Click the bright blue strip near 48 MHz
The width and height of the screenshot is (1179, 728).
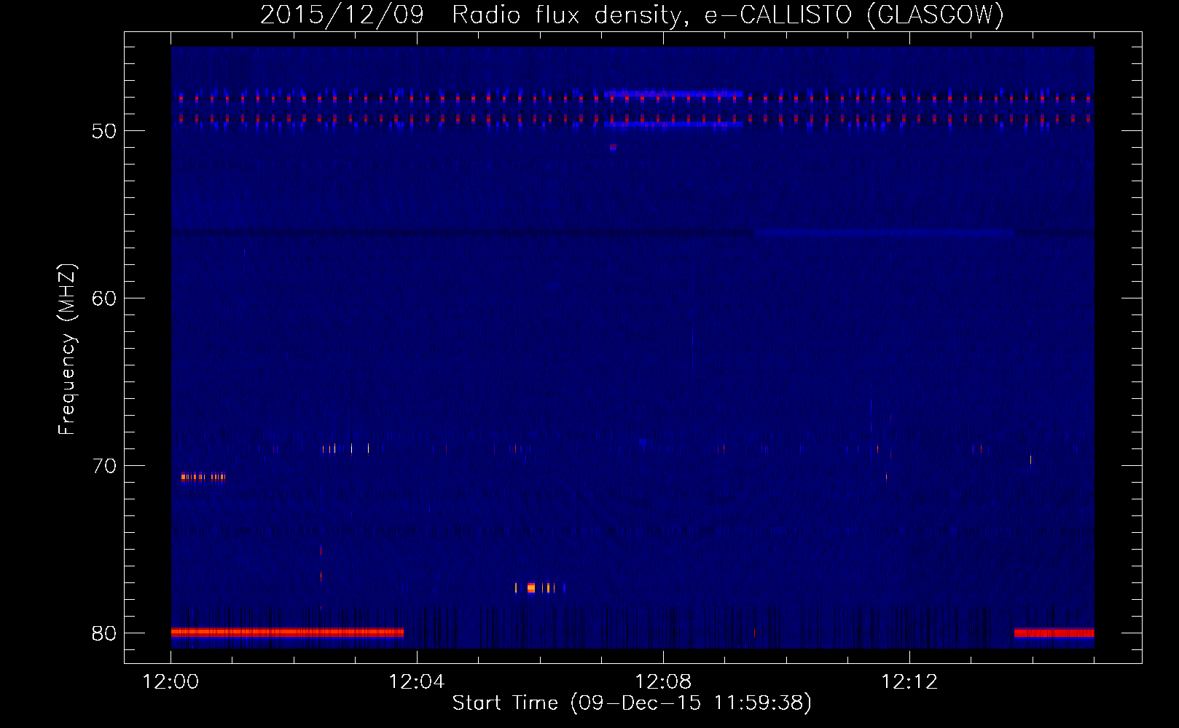click(673, 94)
